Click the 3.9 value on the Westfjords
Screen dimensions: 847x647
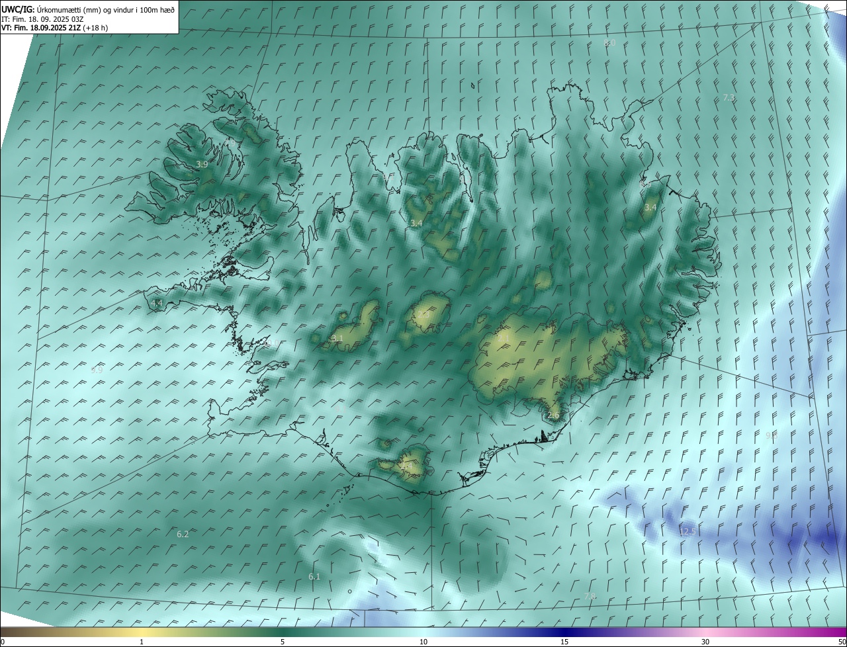202,164
